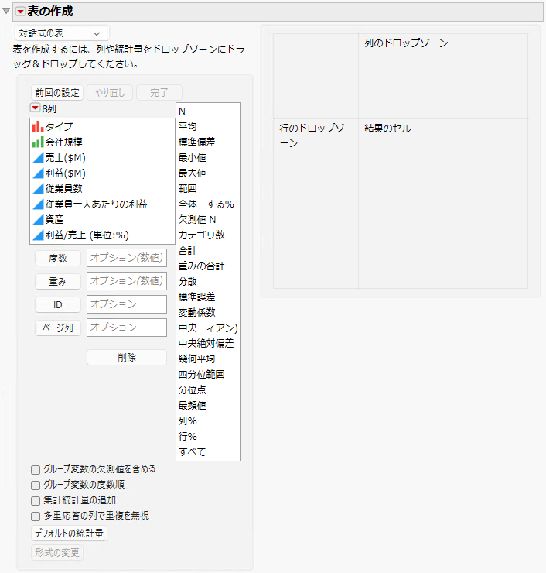Viewport: 546px width, 573px height.
Task: Click the continuous icon for 従業員一人あたりの利益
Action: click(38, 204)
